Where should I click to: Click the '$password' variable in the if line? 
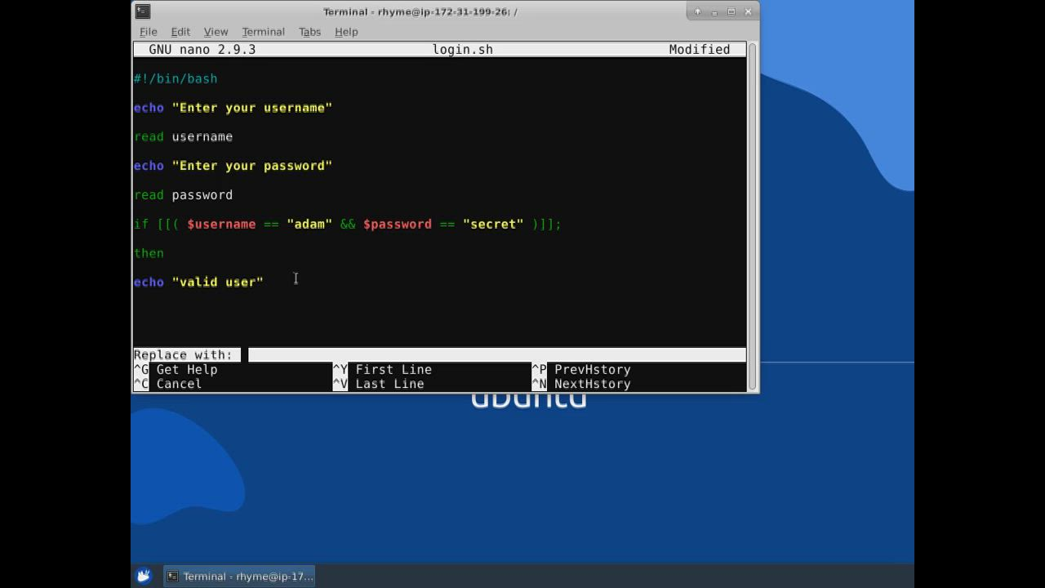coord(398,224)
